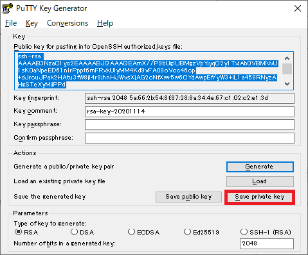308x255 pixels.
Task: Click the Generate button
Action: coord(260,167)
